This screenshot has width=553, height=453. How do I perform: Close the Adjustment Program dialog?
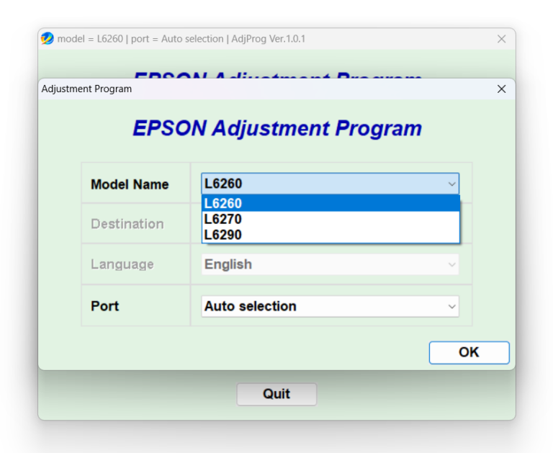coord(501,89)
